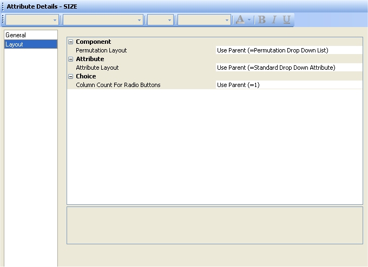Collapse the Choice section
The image size is (368, 267).
coord(70,76)
